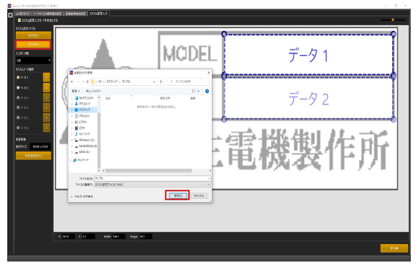Click the データ 2 box on the canvas

309,99
